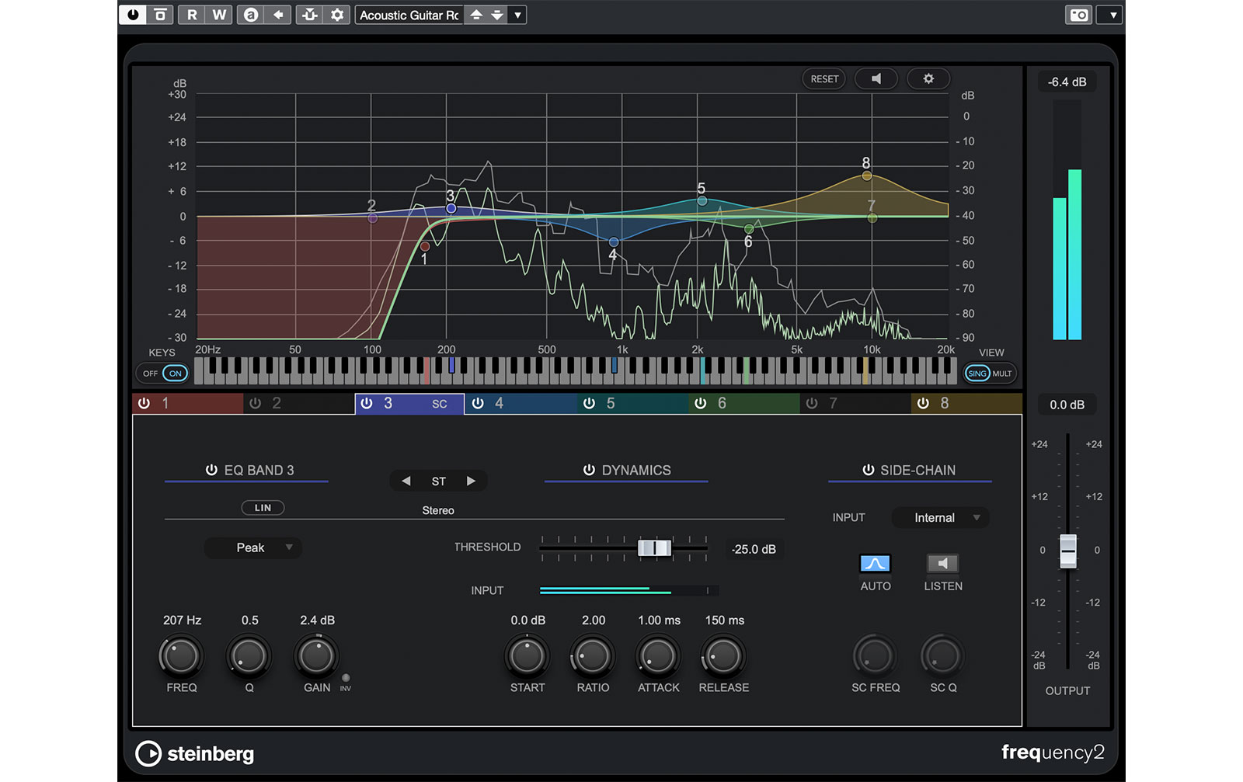1243x782 pixels.
Task: Toggle the SIDE-CHAIN section power icon
Action: point(868,470)
